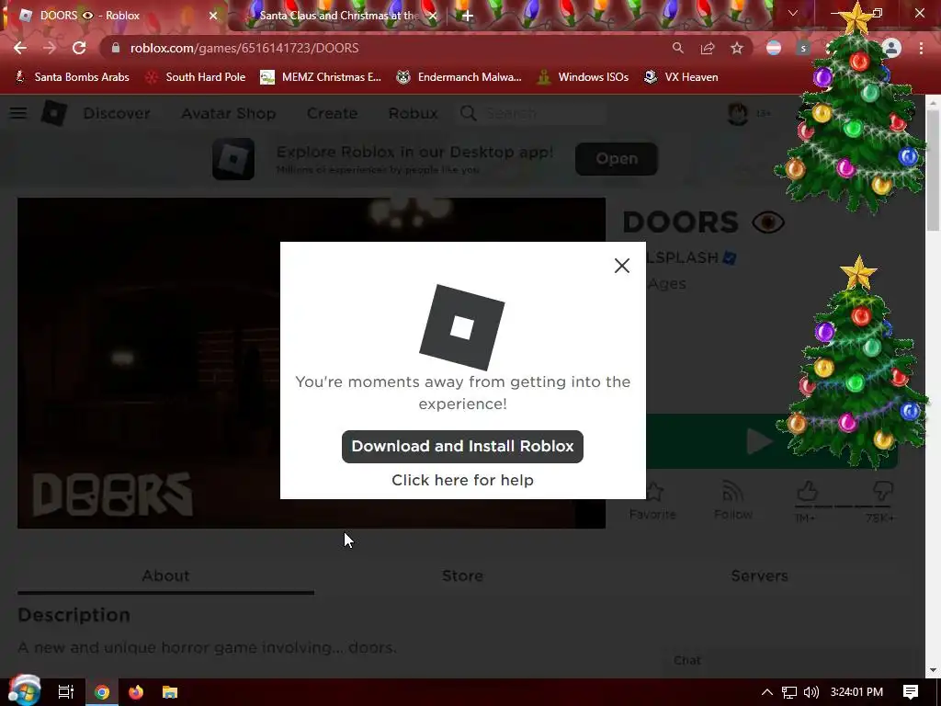Image resolution: width=941 pixels, height=706 pixels.
Task: Open a new tab with plus button
Action: [468, 16]
